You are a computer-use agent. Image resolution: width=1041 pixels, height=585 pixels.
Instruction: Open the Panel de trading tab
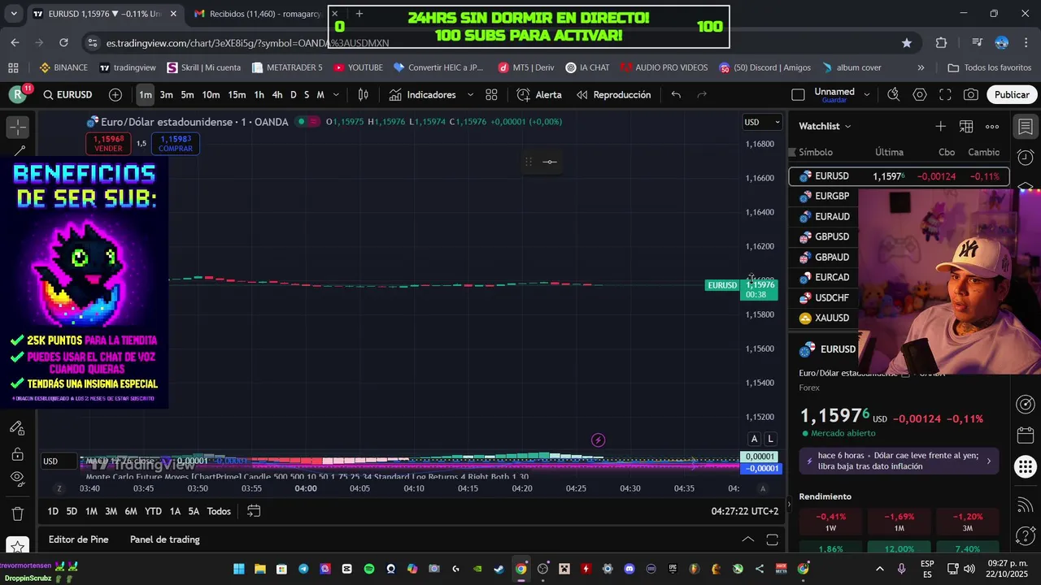(165, 539)
